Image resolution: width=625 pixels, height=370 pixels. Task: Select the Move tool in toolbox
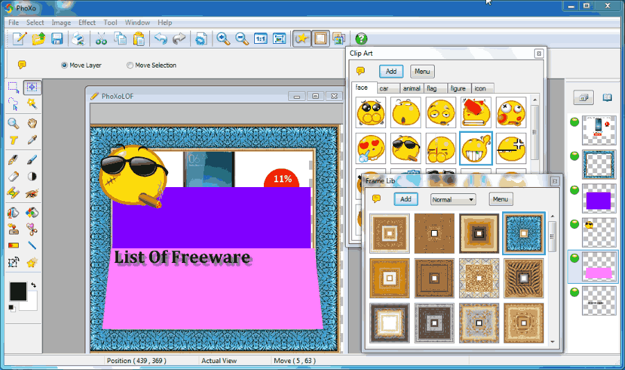coord(32,87)
